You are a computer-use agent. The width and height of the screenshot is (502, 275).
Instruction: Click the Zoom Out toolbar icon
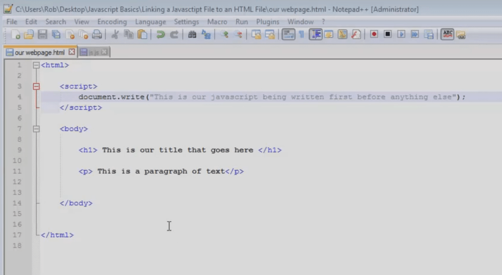tap(238, 34)
